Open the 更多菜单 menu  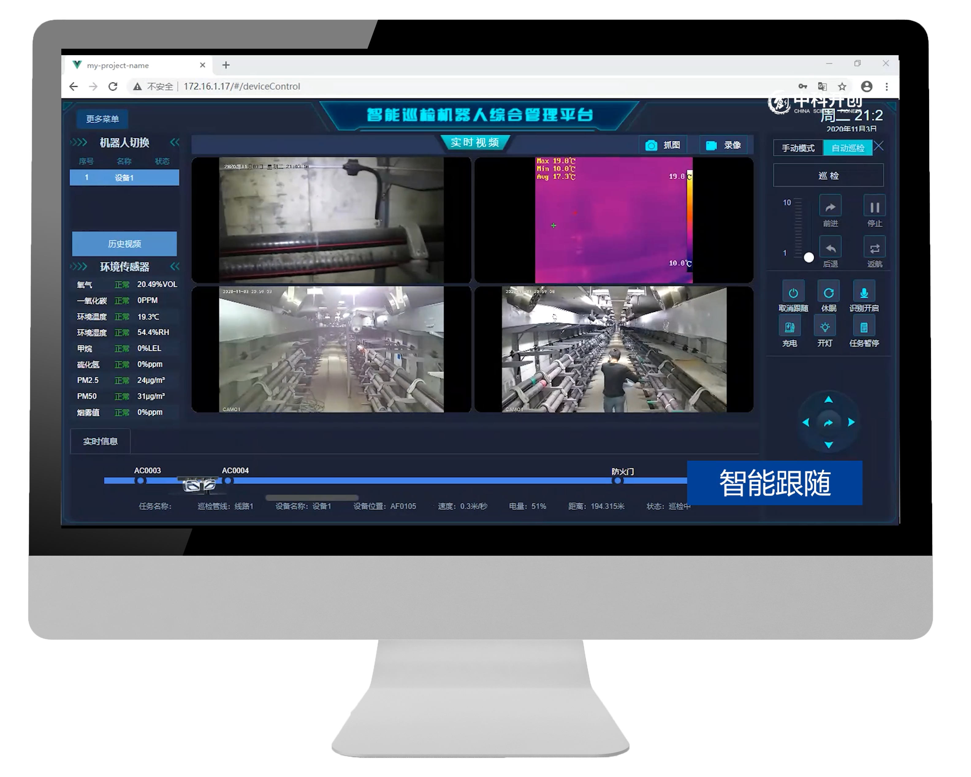pyautogui.click(x=103, y=119)
